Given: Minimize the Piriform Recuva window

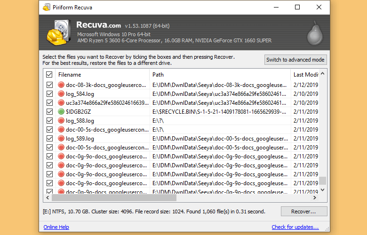Looking at the screenshot, I should tap(276, 7).
